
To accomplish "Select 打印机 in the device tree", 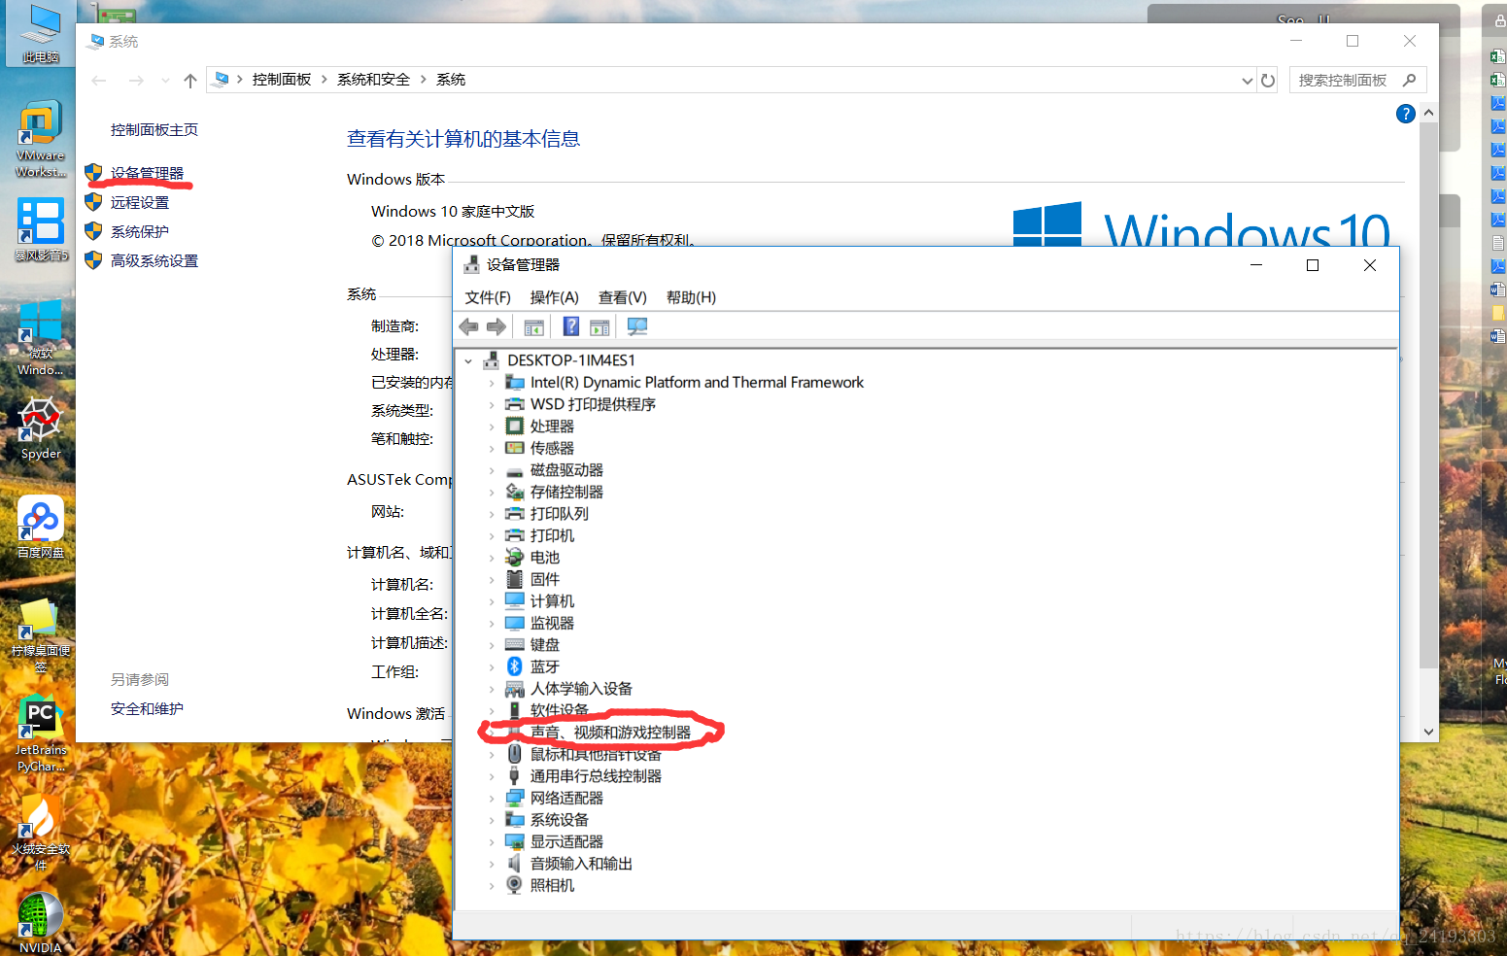I will [x=552, y=535].
